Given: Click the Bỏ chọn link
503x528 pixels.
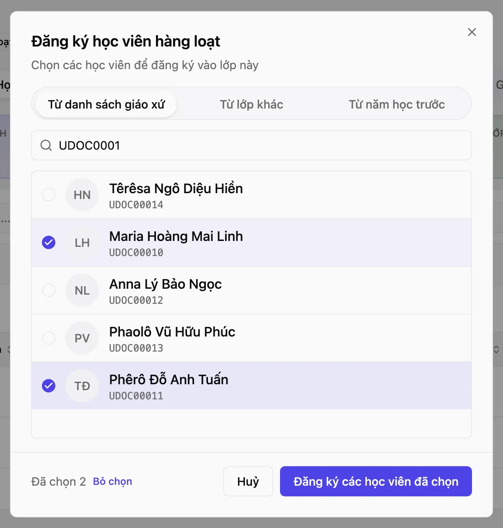Looking at the screenshot, I should coord(112,481).
